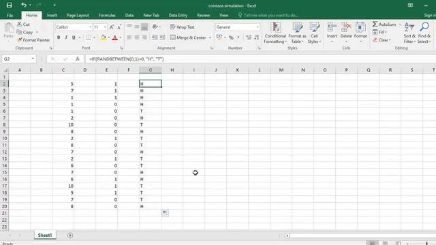Open the Fill options
Viewport: 436px width, 245px height.
pyautogui.click(x=380, y=32)
